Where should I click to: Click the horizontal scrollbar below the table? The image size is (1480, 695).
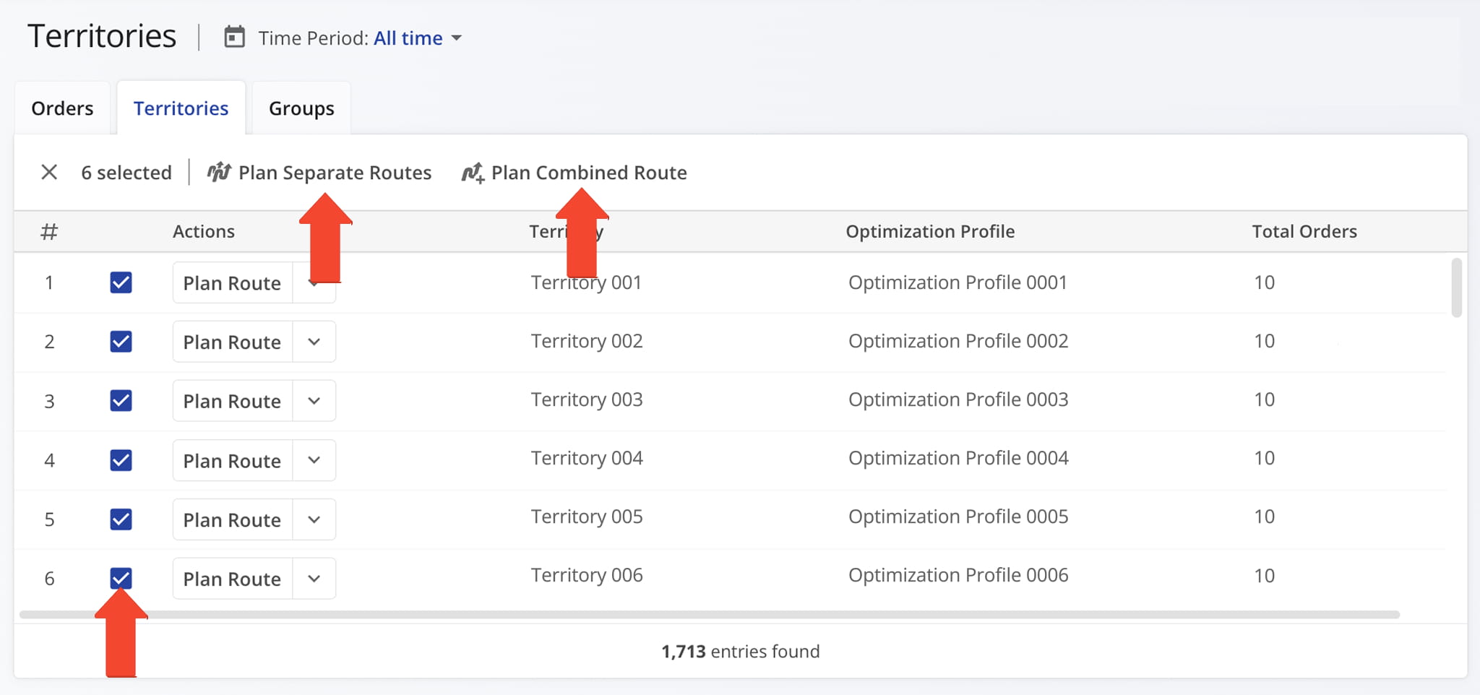pyautogui.click(x=708, y=615)
